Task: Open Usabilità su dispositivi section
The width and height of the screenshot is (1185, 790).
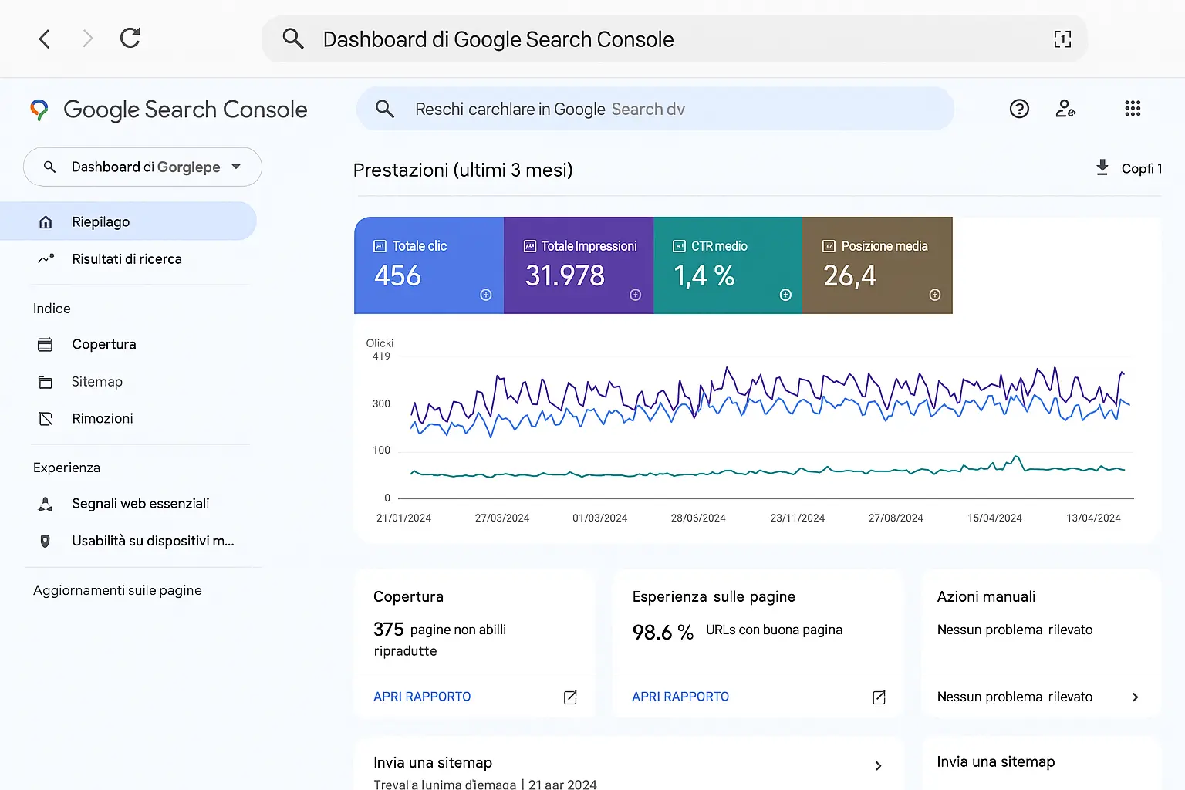Action: click(152, 541)
